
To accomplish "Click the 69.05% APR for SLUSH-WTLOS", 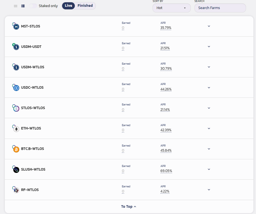I will pyautogui.click(x=166, y=171).
